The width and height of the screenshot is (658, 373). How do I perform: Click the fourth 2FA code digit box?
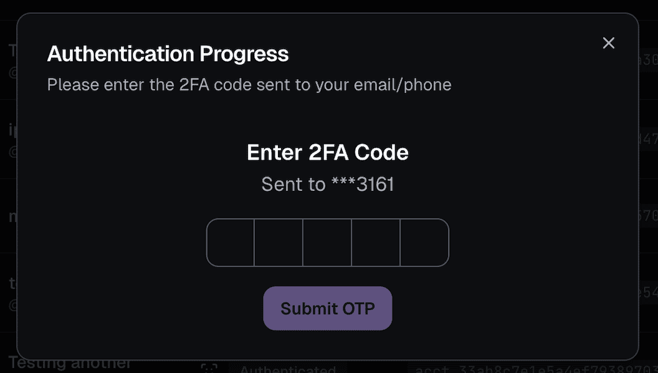click(376, 243)
